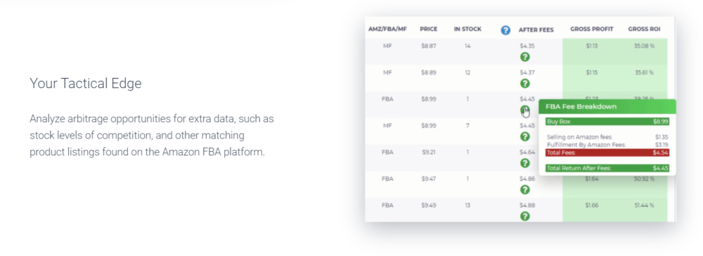Viewport: 703px width, 256px height.
Task: Click green help icon under $4.86
Action: coord(525,190)
